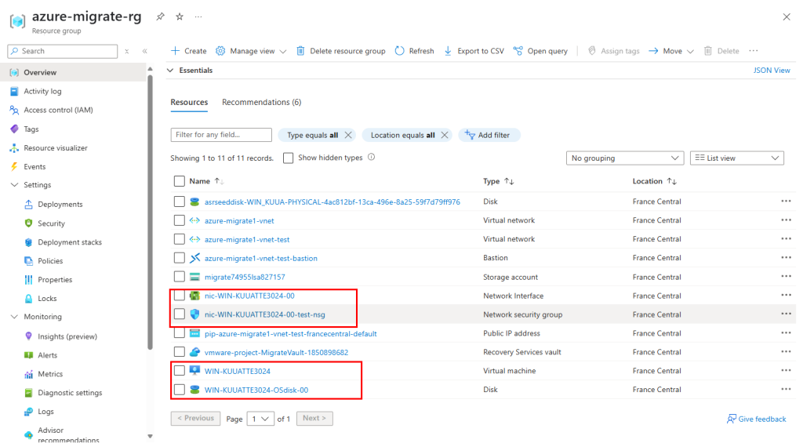Close the resource group blade
803x443 pixels.
787,17
